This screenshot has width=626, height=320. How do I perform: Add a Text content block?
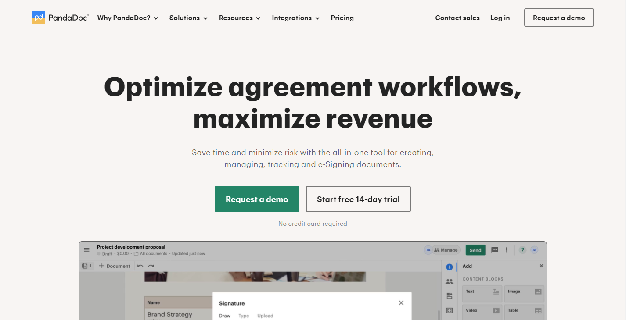tap(482, 294)
